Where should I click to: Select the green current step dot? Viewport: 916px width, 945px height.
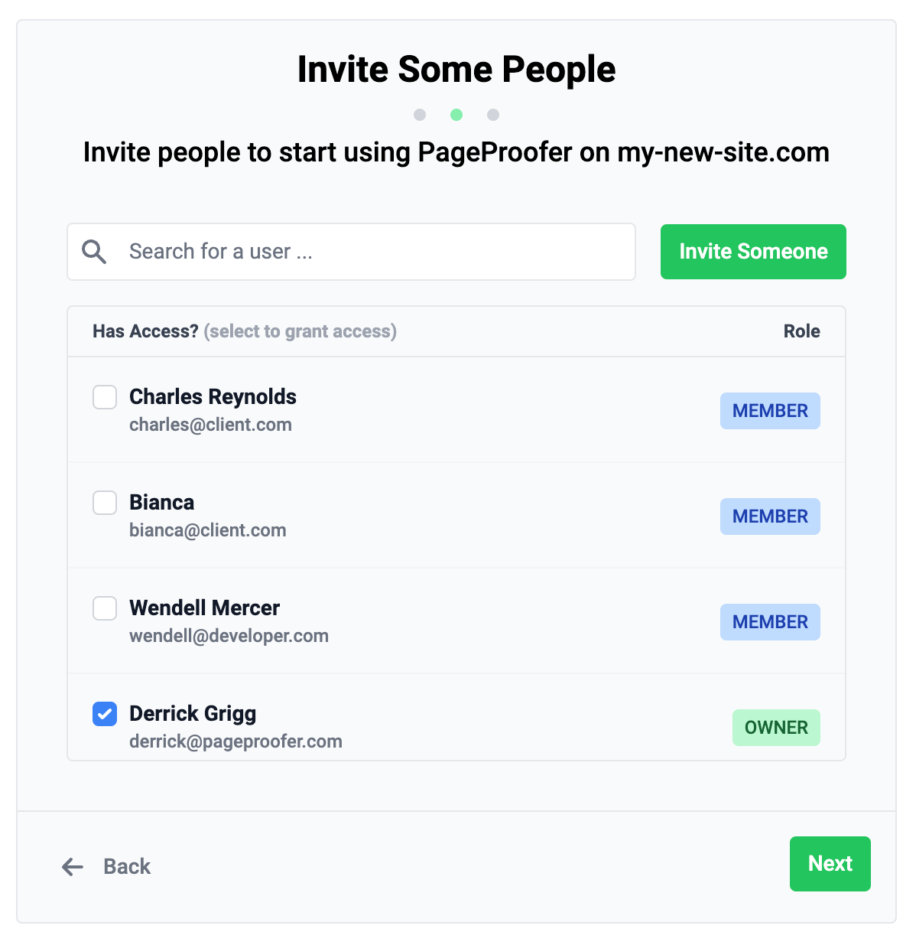[456, 115]
